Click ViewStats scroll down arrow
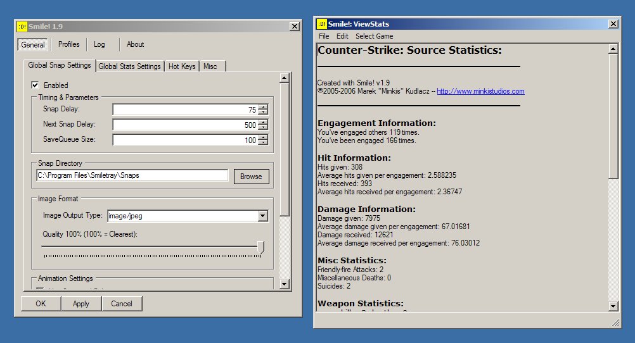 click(x=613, y=306)
